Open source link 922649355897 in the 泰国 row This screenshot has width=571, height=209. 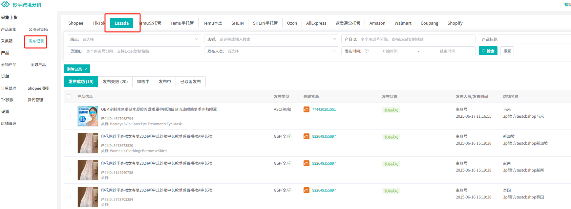[x=324, y=190]
